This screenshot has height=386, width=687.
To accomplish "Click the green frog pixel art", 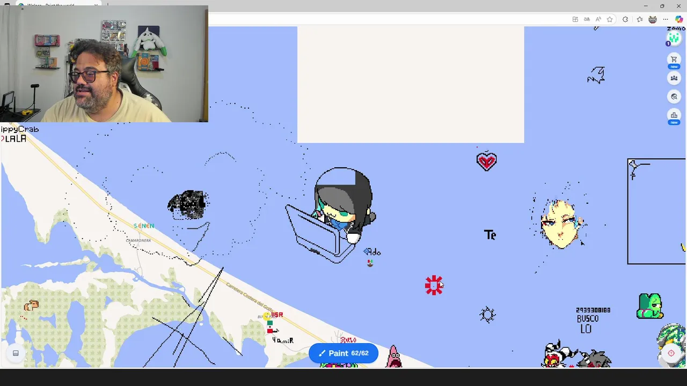I will click(650, 306).
